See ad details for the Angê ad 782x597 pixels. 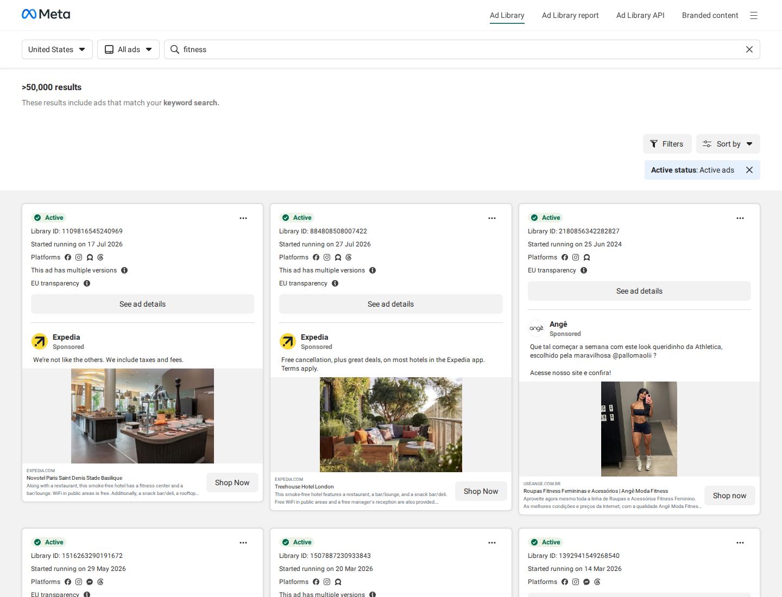tap(639, 291)
